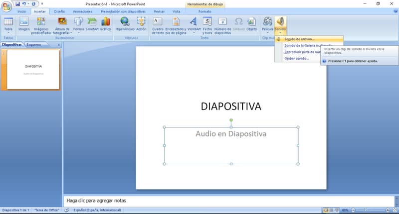Zoom out with the minus button
Image resolution: width=399 pixels, height=214 pixels.
point(353,210)
